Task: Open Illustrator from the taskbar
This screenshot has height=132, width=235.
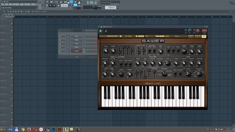Action: (59, 129)
